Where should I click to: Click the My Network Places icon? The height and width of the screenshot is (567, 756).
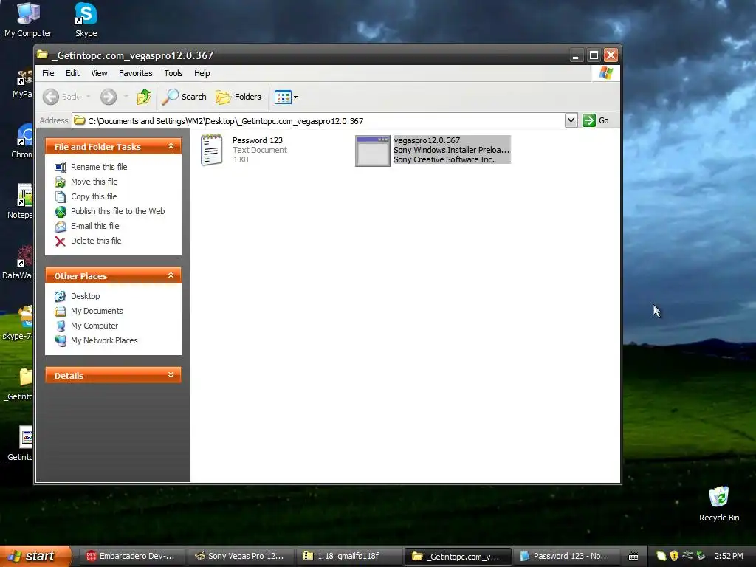point(61,341)
